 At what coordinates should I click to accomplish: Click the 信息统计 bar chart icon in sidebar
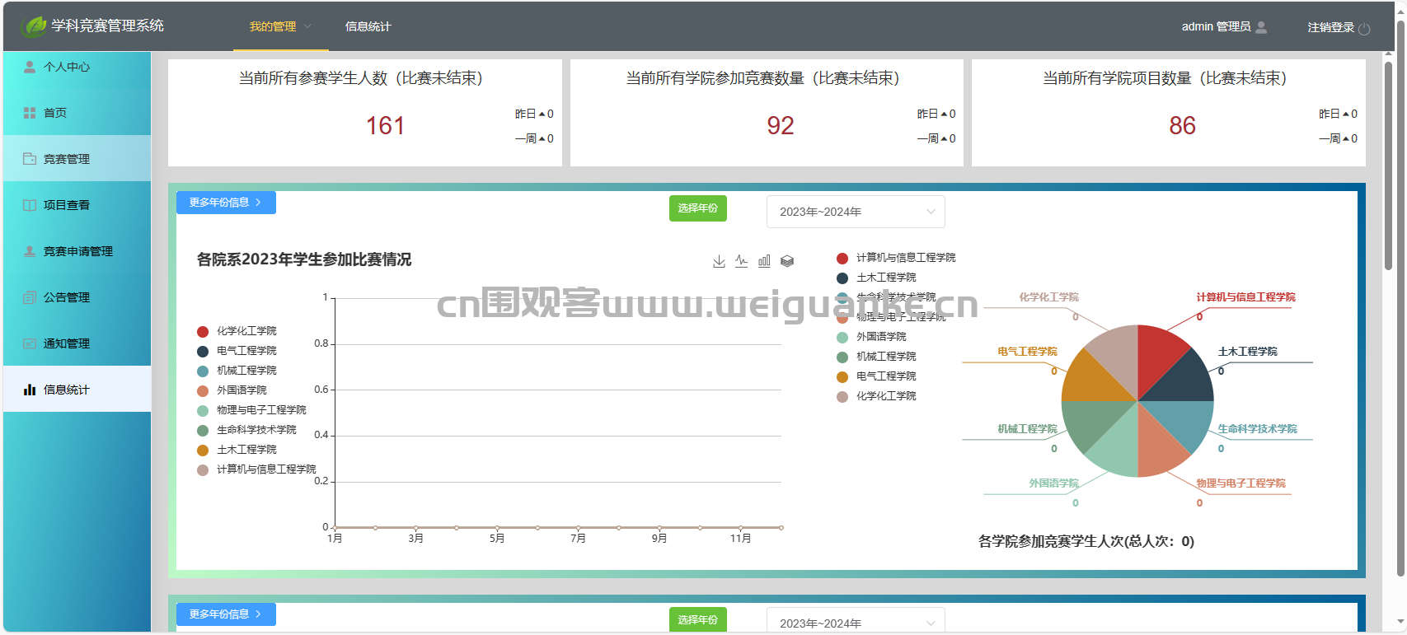point(30,390)
